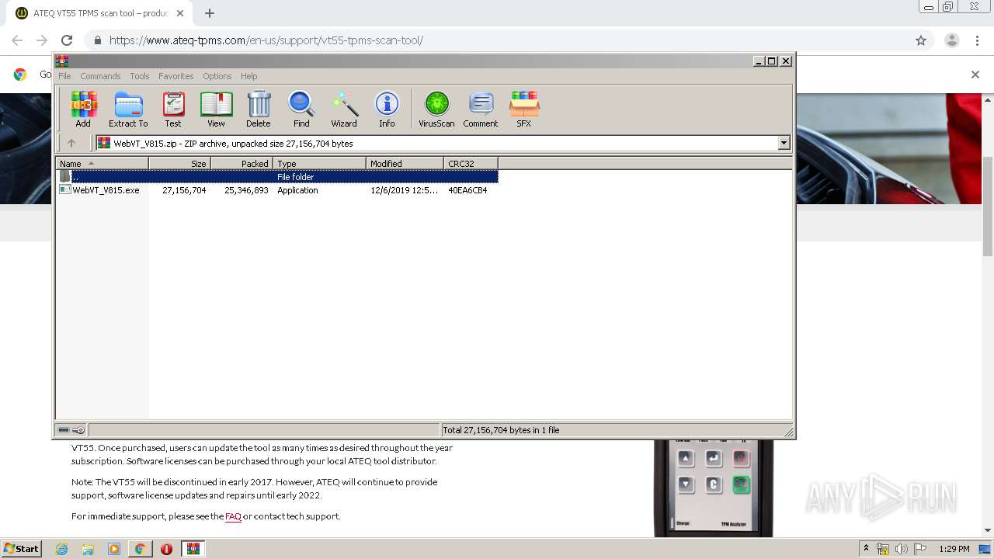Click the browser address bar URL
This screenshot has height=559, width=994.
(266, 40)
